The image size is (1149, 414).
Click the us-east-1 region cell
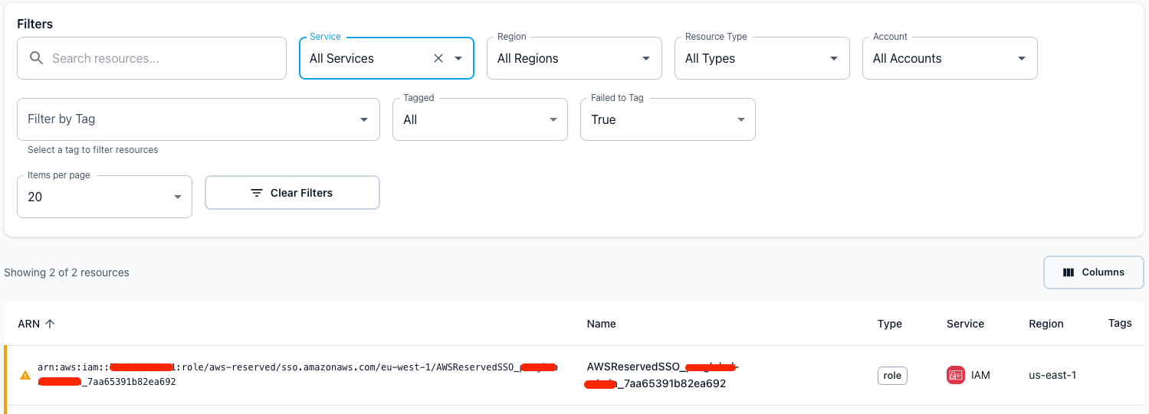1052,375
